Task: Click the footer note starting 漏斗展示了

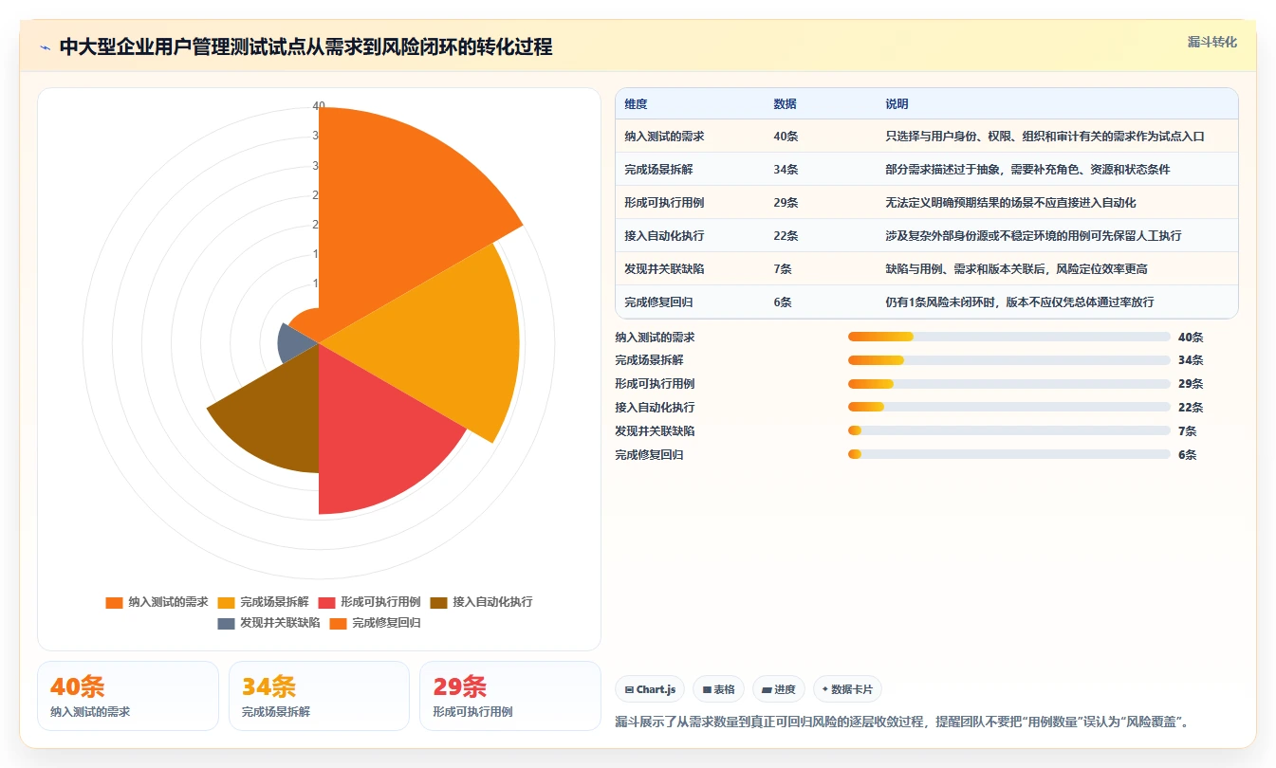Action: [902, 722]
